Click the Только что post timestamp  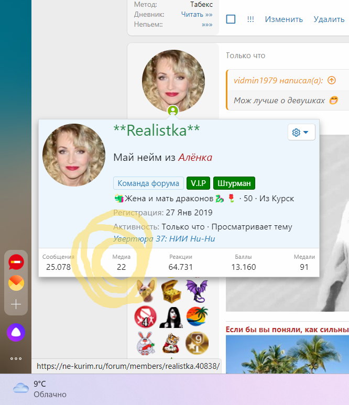(245, 56)
